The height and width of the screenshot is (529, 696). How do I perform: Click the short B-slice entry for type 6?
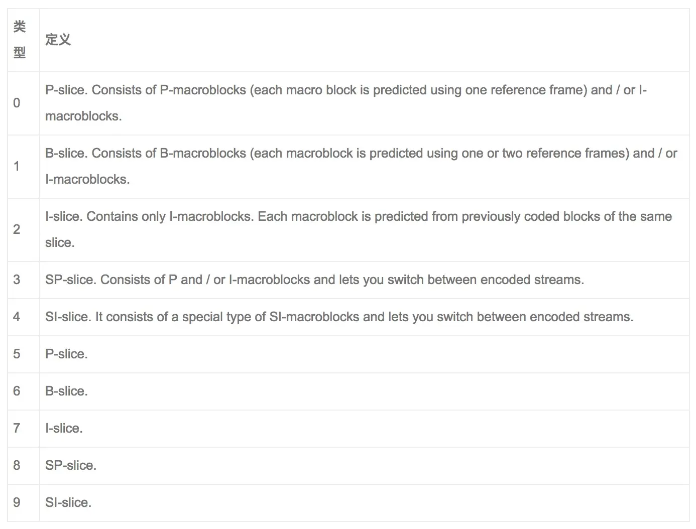click(x=66, y=391)
